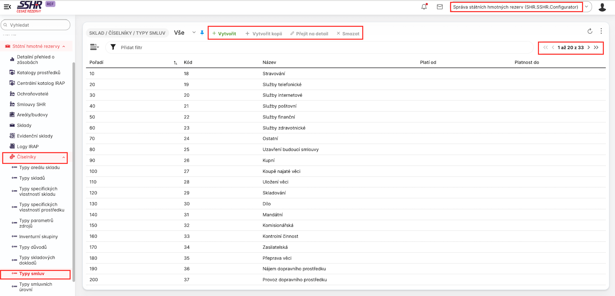
Task: Open the user profile avatar
Action: [602, 7]
